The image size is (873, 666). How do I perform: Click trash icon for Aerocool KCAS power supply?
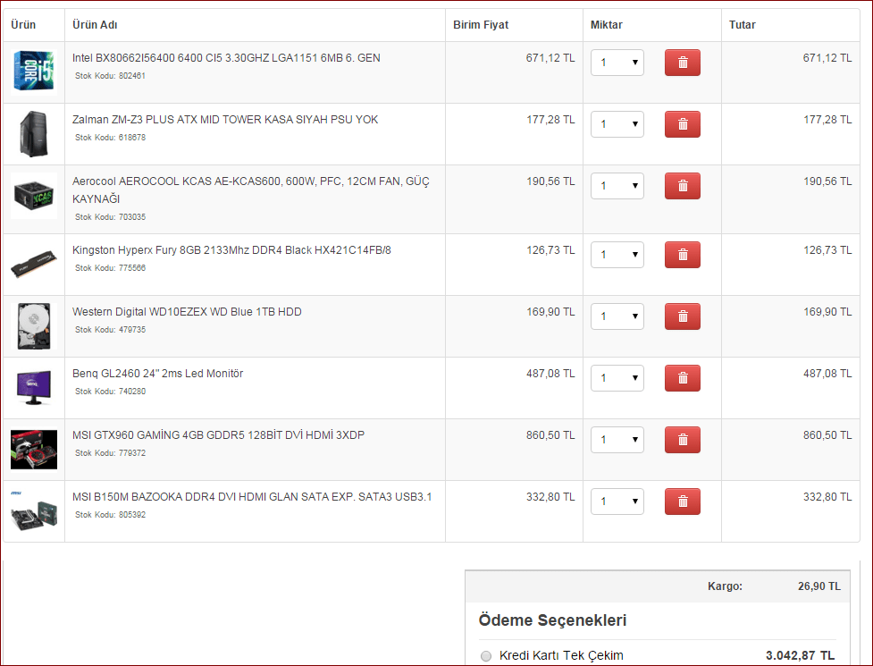[x=682, y=186]
